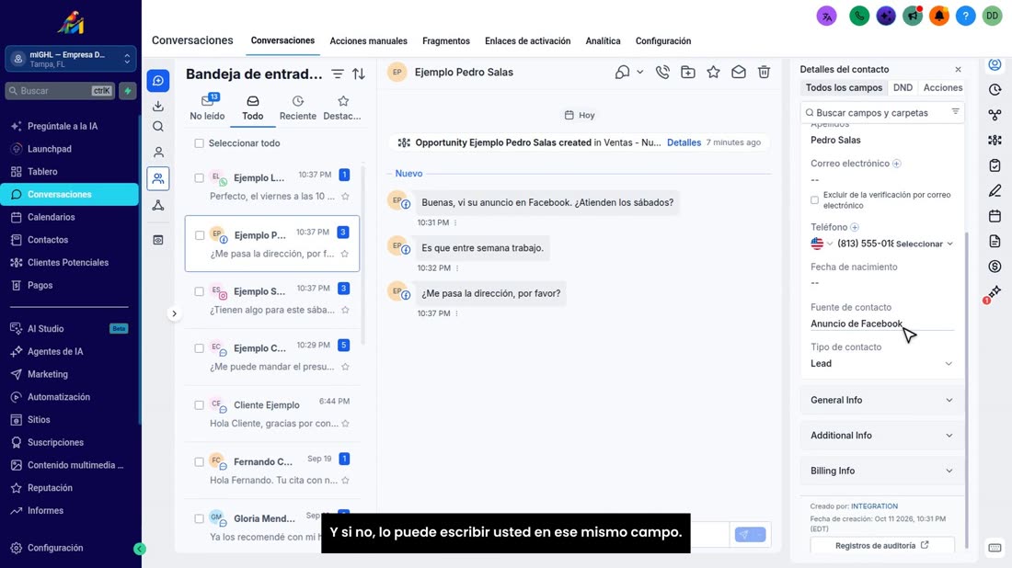Open the tasks clipboard icon in right rail
This screenshot has height=568, width=1012.
point(995,165)
